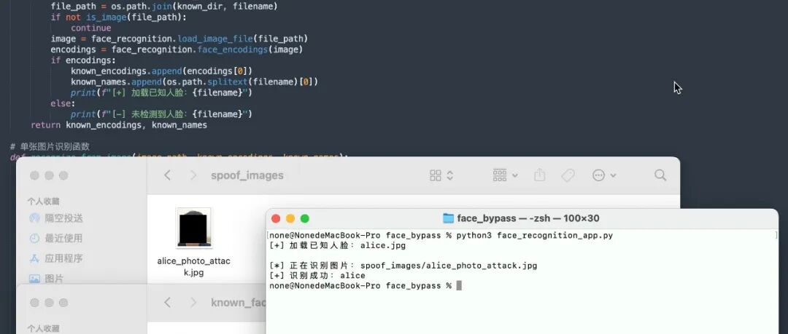The image size is (788, 334).
Task: Open the more actions menu in spoof_images
Action: pos(603,175)
